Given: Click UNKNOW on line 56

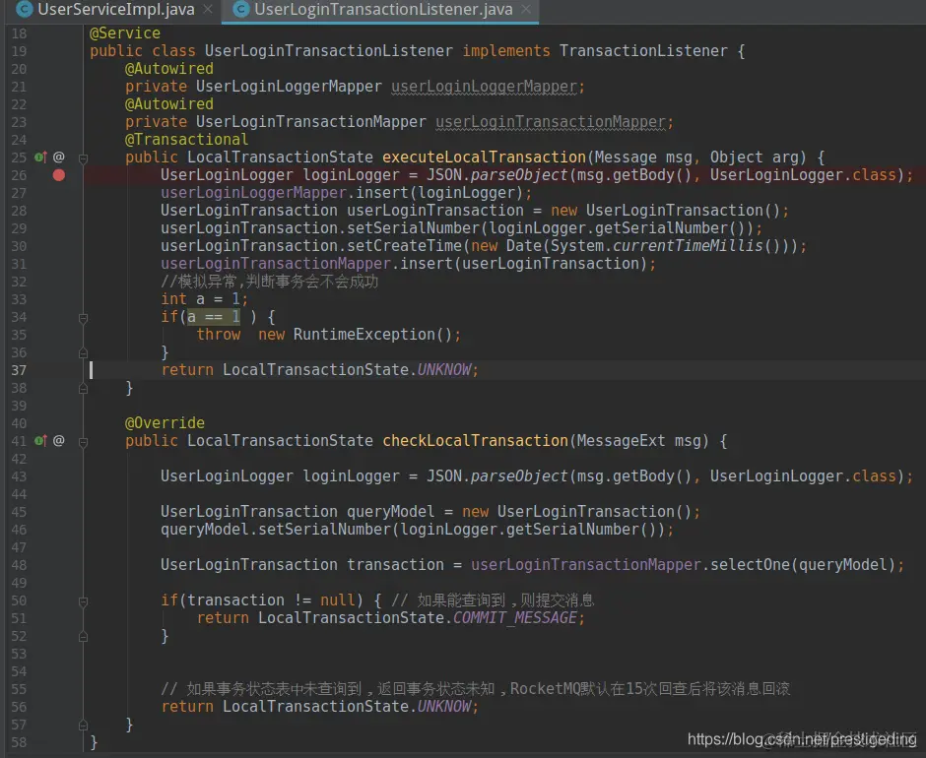Looking at the screenshot, I should pos(444,707).
